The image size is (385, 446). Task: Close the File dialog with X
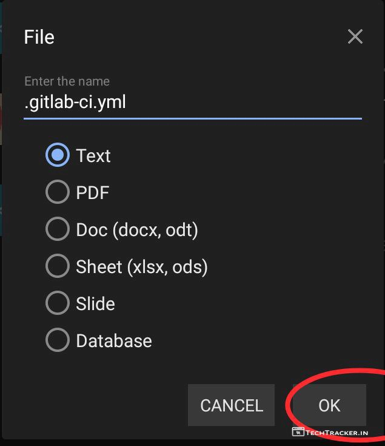(355, 37)
